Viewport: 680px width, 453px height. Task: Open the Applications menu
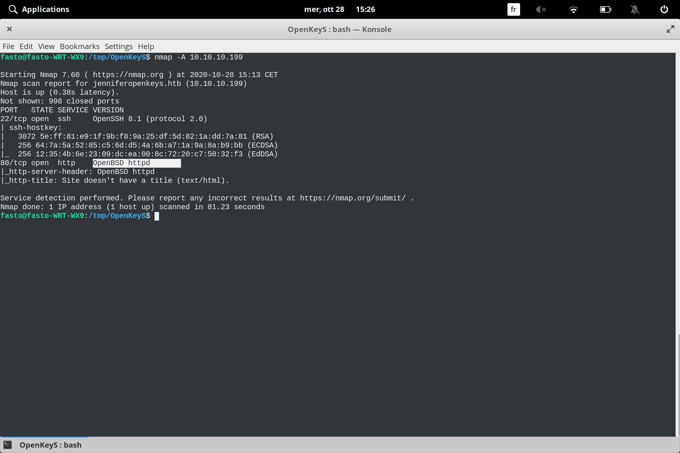click(x=46, y=9)
